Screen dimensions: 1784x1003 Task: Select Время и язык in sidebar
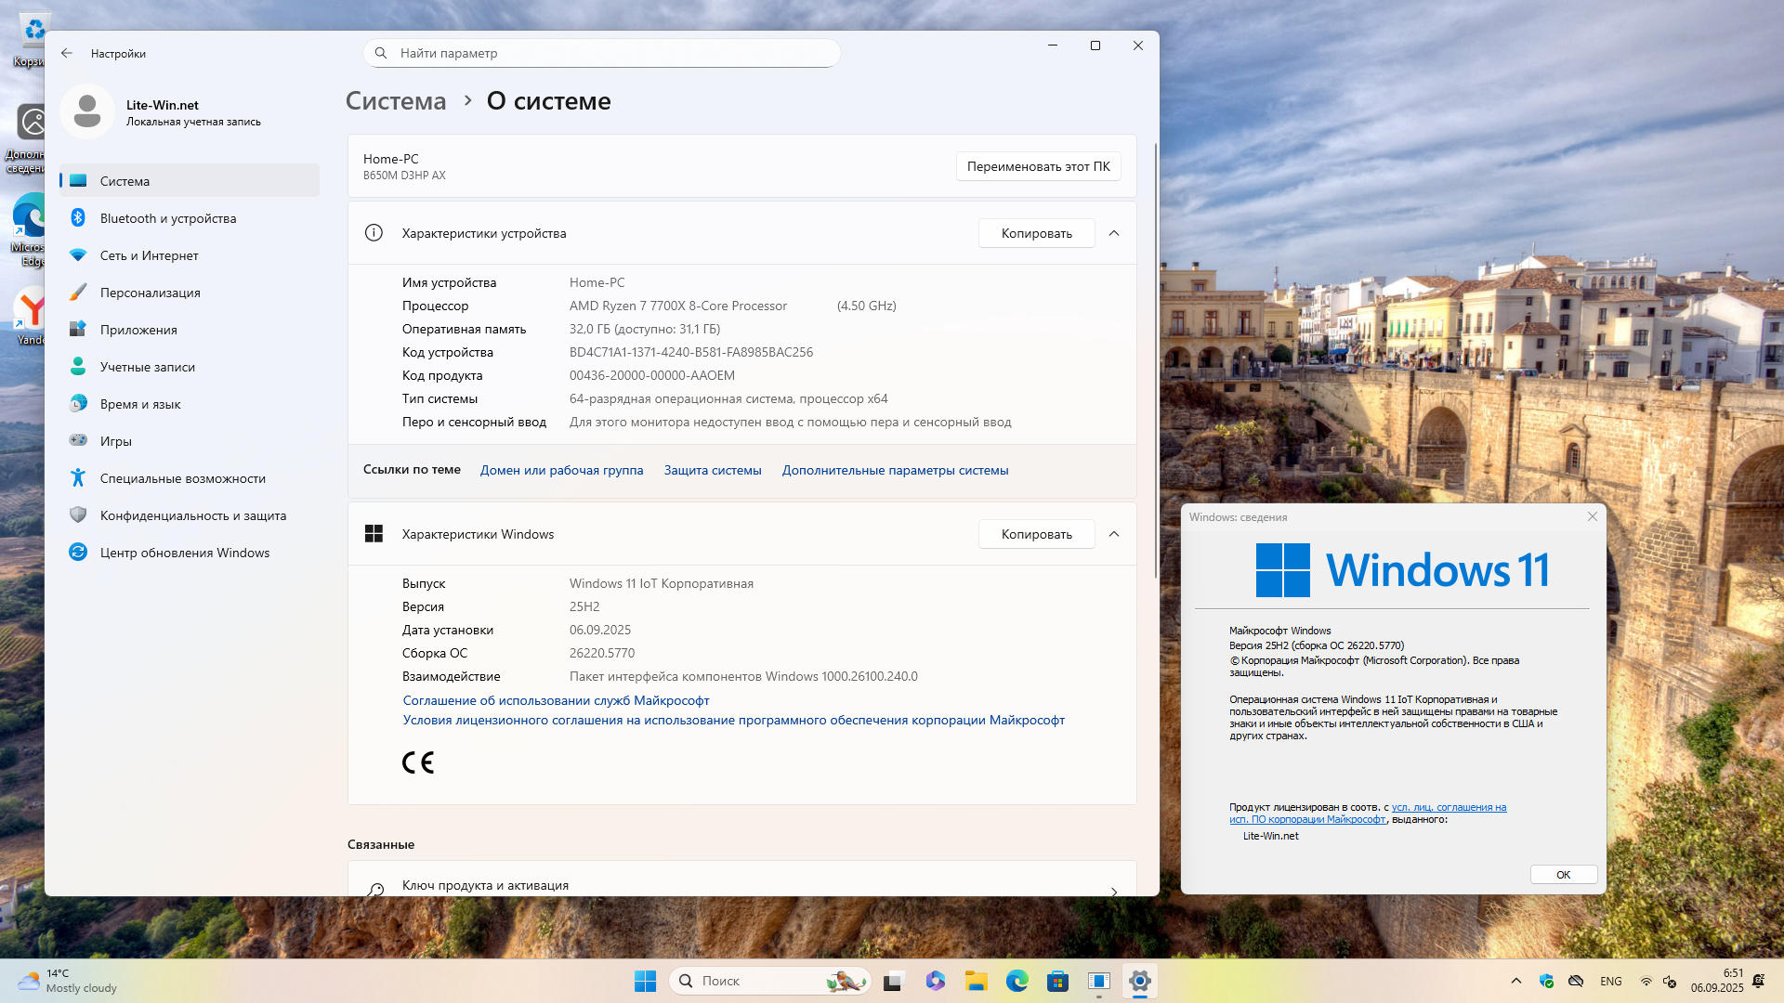(x=140, y=404)
